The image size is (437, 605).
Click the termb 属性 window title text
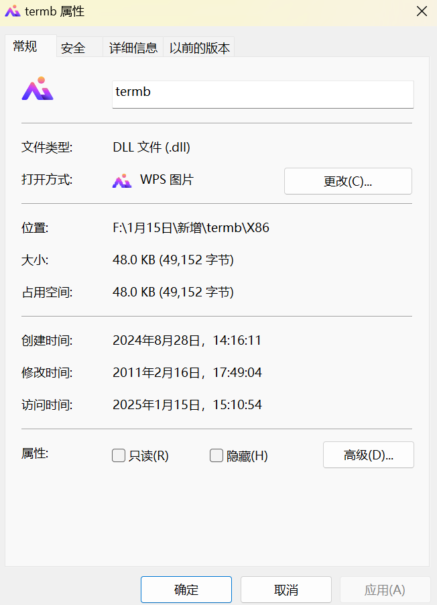point(54,11)
